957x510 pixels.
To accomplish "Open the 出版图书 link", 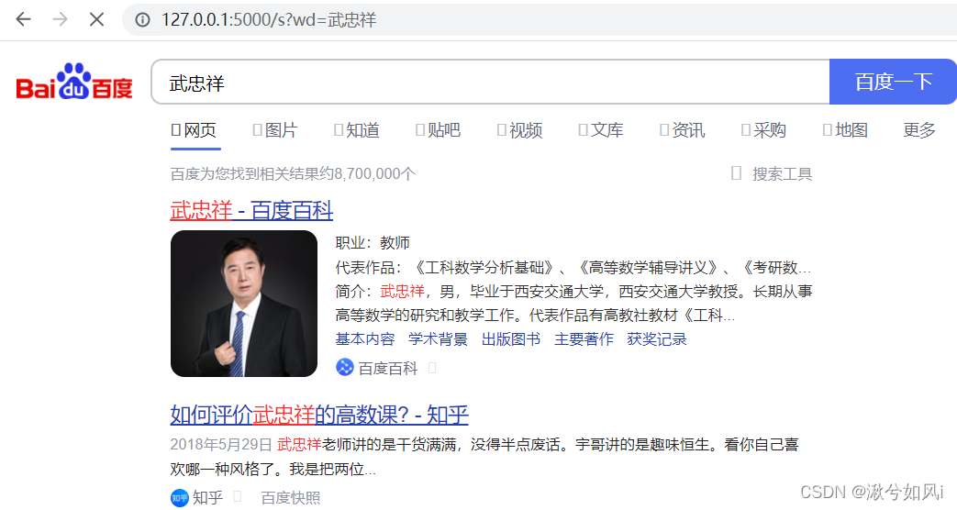I will (511, 339).
